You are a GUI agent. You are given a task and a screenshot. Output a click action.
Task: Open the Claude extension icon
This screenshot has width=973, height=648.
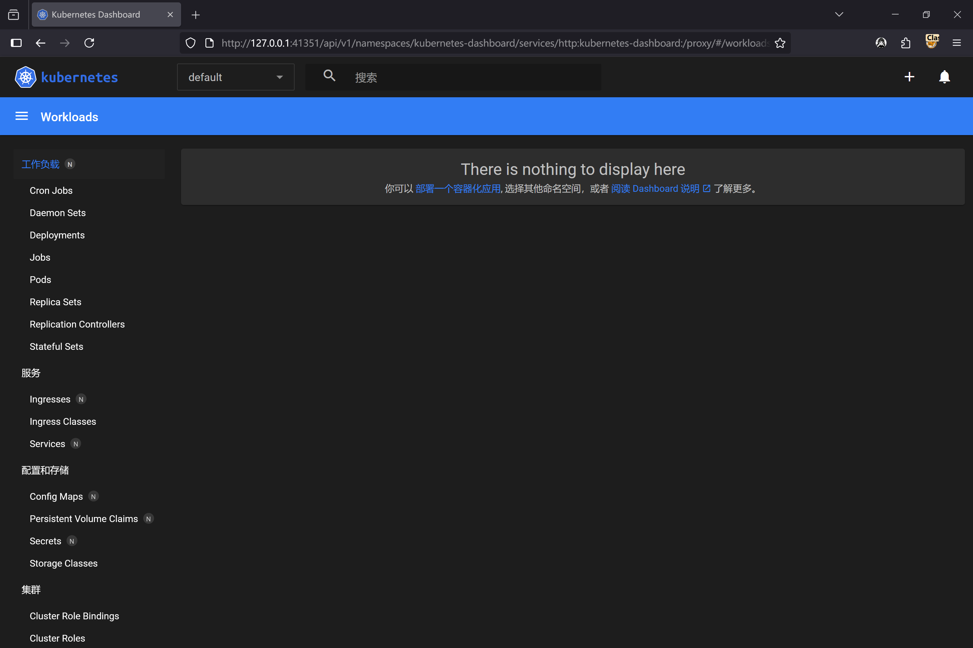(932, 41)
